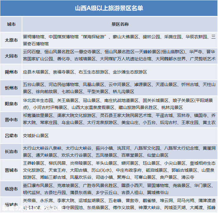This screenshot has height=213, width=218.
Task: Select the 城市 column header
Action: click(x=11, y=24)
